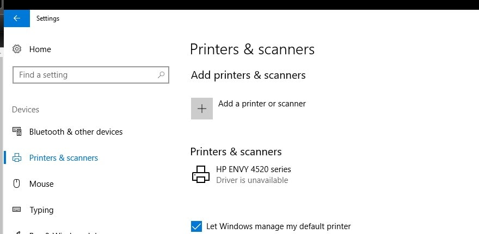Click Add a printer or scanner text
Image resolution: width=479 pixels, height=234 pixels.
click(262, 104)
